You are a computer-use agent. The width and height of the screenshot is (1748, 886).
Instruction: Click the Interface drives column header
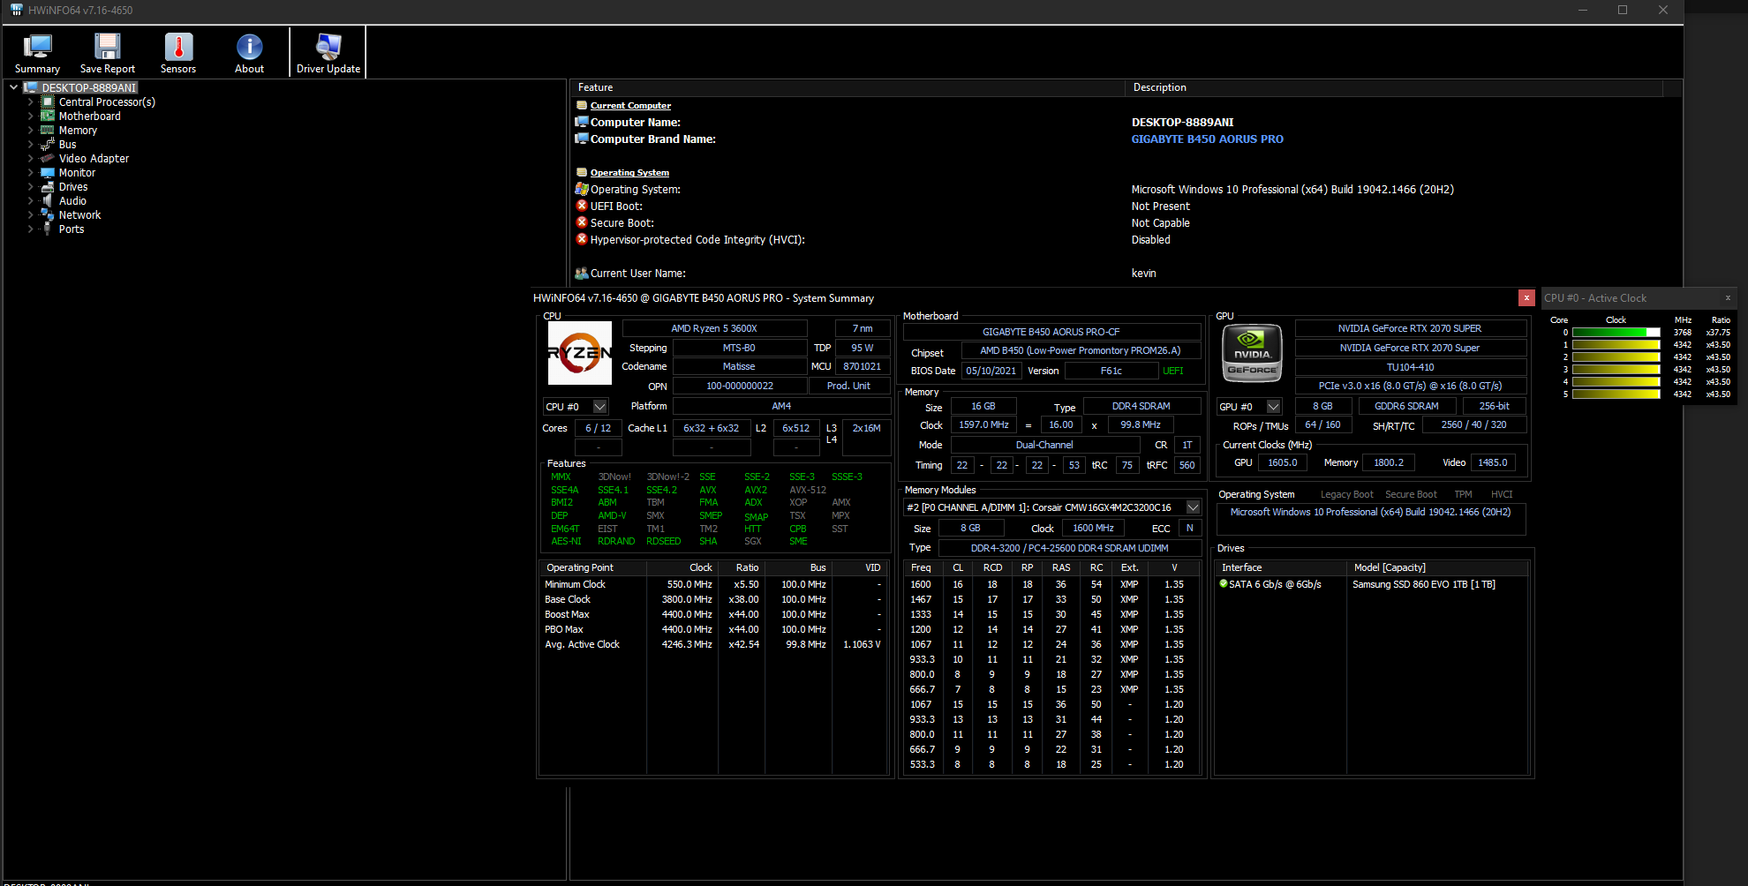click(1281, 567)
